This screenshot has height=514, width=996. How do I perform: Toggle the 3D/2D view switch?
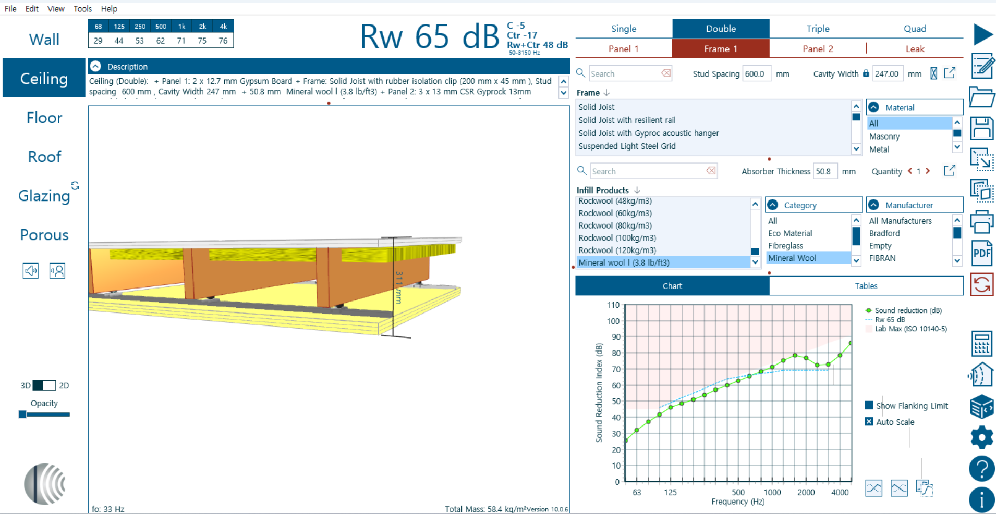click(44, 385)
